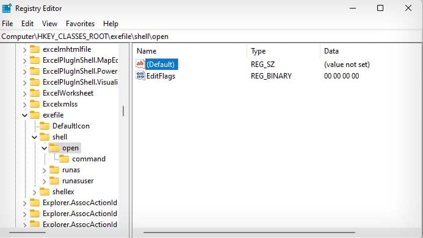Expand the shellex key
The width and height of the screenshot is (423, 238).
tap(35, 192)
